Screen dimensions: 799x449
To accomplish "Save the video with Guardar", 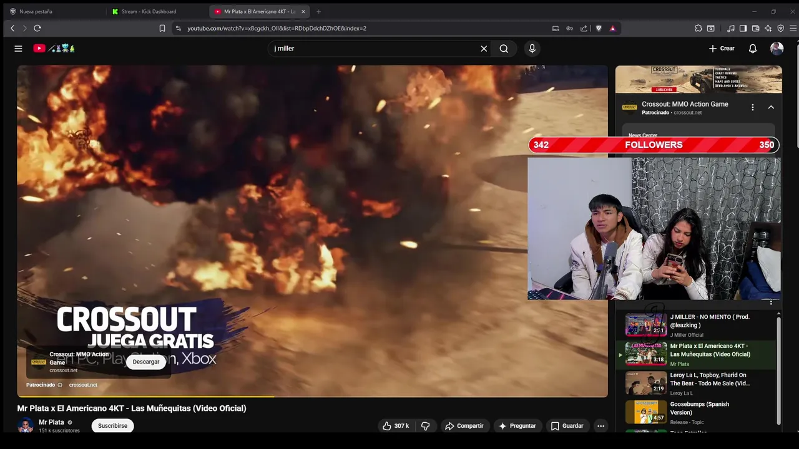I will click(x=567, y=426).
